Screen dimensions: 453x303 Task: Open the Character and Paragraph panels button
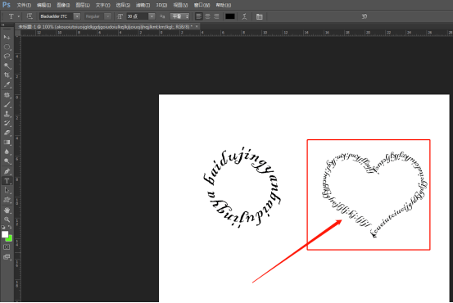[260, 16]
